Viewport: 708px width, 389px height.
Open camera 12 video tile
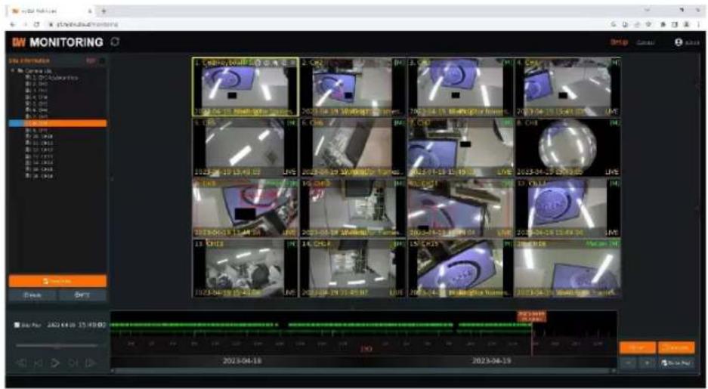coord(568,208)
